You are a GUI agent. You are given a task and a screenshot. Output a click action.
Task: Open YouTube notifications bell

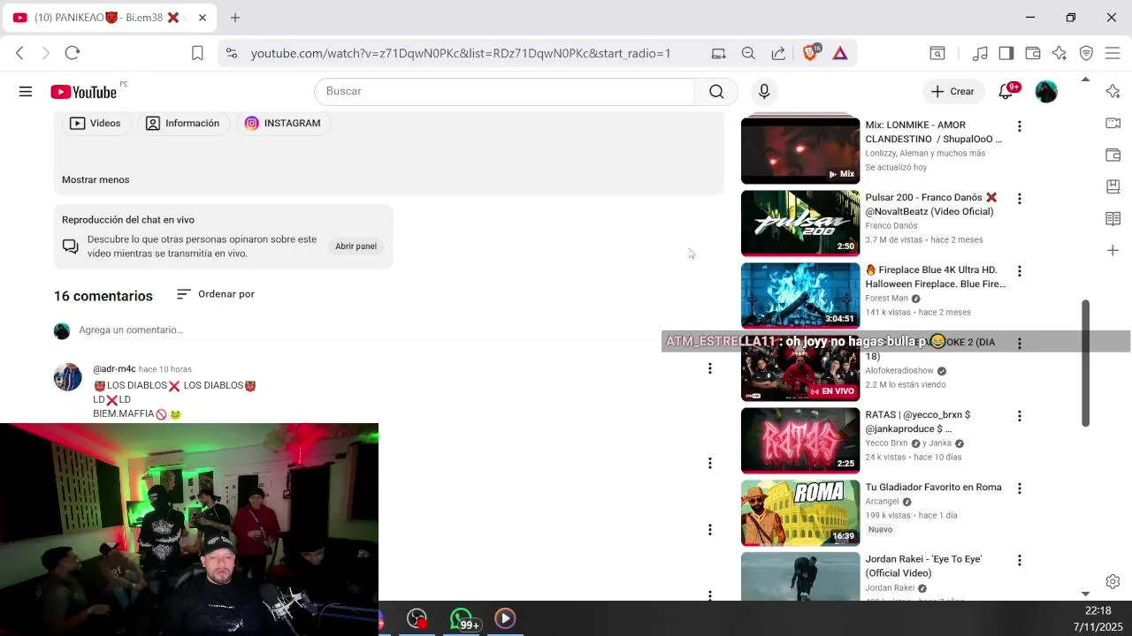tap(1006, 91)
